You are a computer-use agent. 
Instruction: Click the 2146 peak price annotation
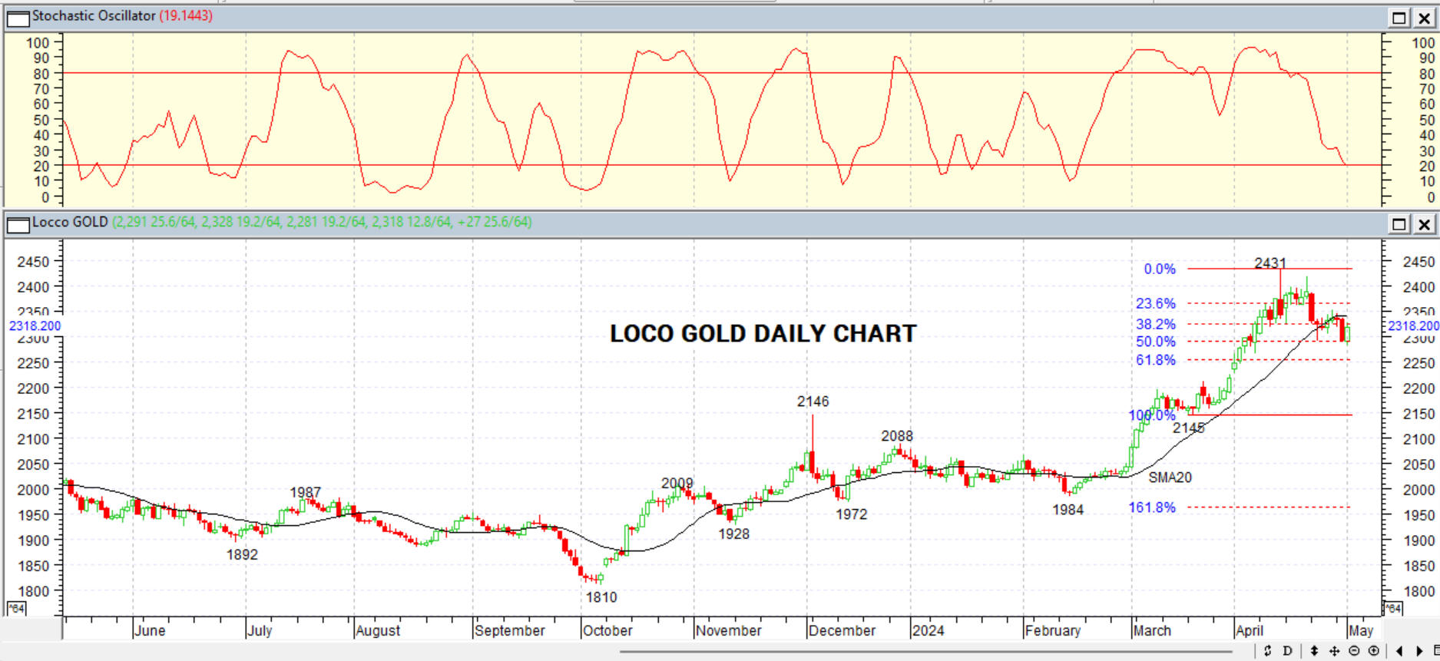click(x=813, y=402)
